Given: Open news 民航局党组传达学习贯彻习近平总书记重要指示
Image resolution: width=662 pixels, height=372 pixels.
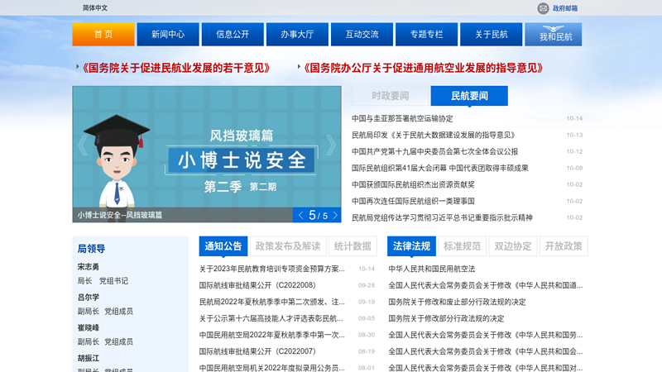Looking at the screenshot, I should click(442, 217).
